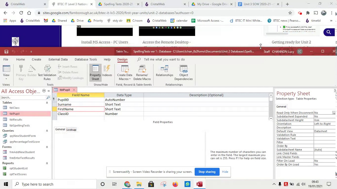
Task: Click the Orientation property value
Action: [x=325, y=124]
